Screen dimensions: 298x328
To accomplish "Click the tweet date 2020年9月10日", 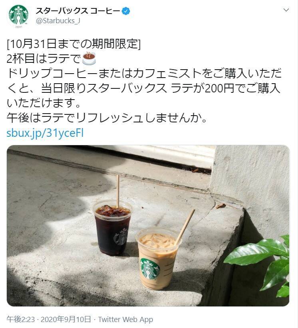I will (x=66, y=320).
